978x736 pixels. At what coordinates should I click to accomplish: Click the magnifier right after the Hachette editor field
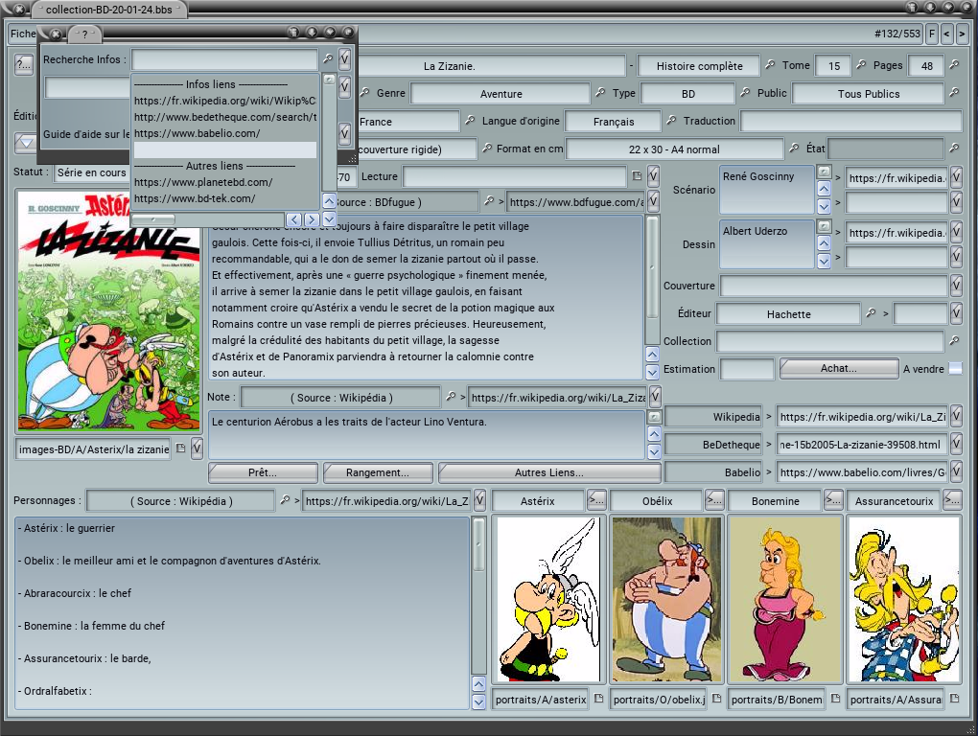coord(871,313)
